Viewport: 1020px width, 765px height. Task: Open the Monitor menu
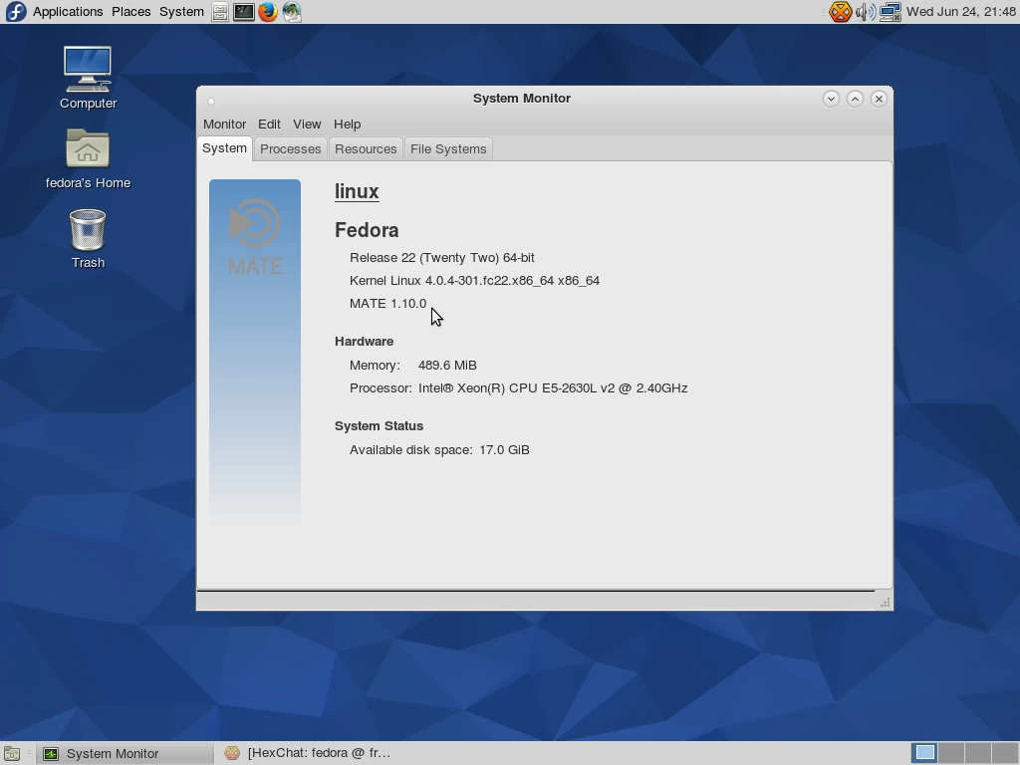(x=224, y=125)
